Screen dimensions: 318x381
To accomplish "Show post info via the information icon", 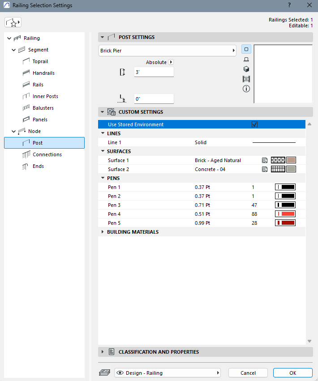I will tap(246, 89).
